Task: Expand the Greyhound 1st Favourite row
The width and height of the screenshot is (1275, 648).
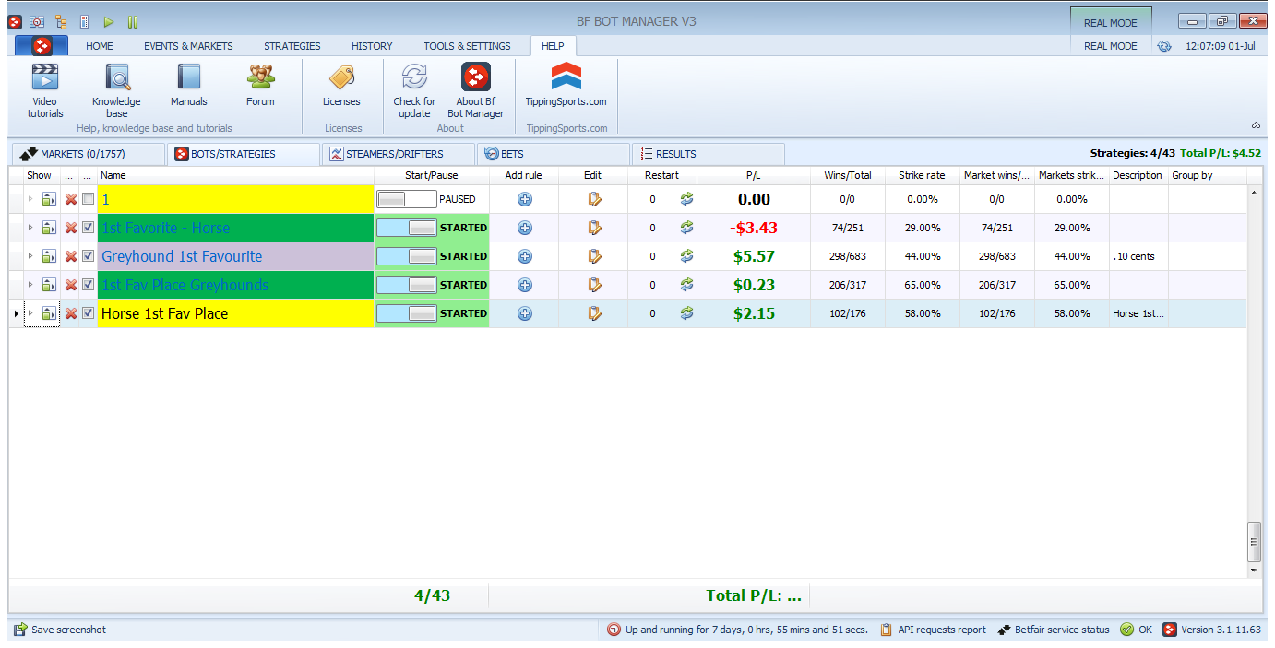Action: tap(30, 256)
